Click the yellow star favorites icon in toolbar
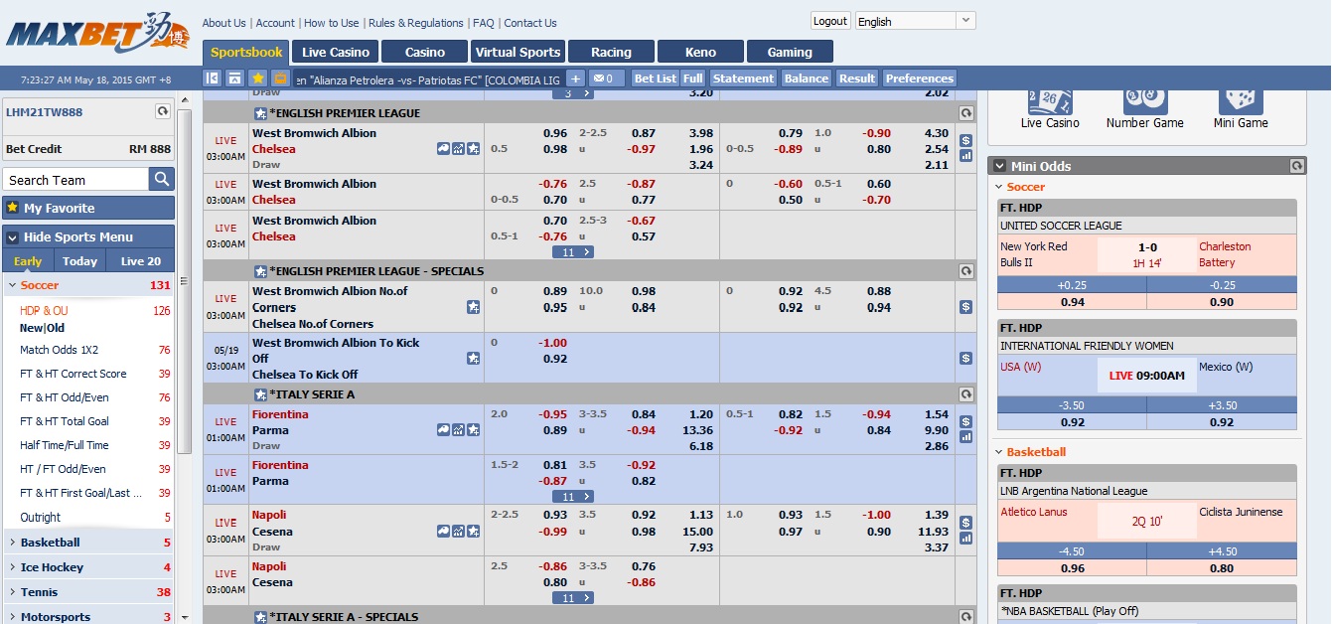The width and height of the screenshot is (1332, 624). tap(258, 78)
